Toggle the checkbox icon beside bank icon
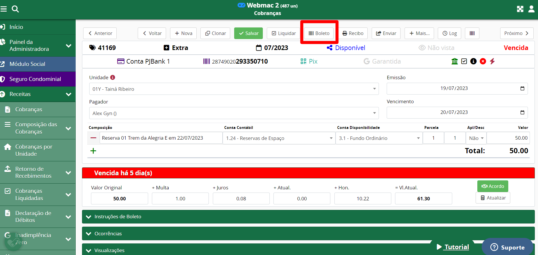 point(464,61)
